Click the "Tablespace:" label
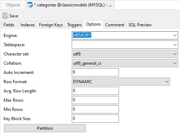 14,45
